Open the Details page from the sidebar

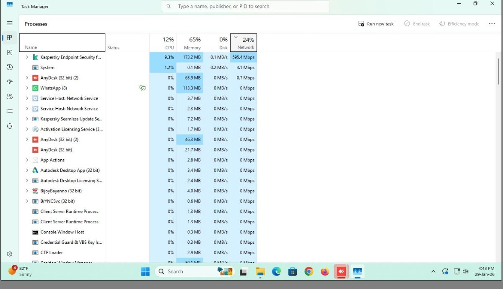[x=10, y=111]
